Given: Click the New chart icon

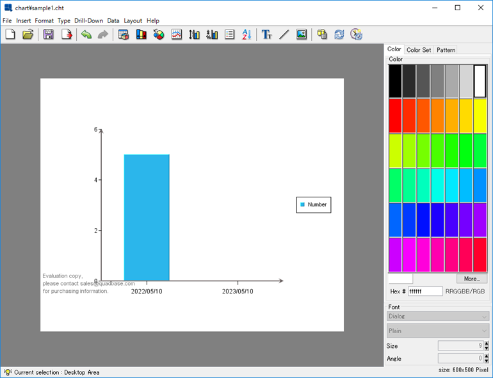Looking at the screenshot, I should 10,35.
